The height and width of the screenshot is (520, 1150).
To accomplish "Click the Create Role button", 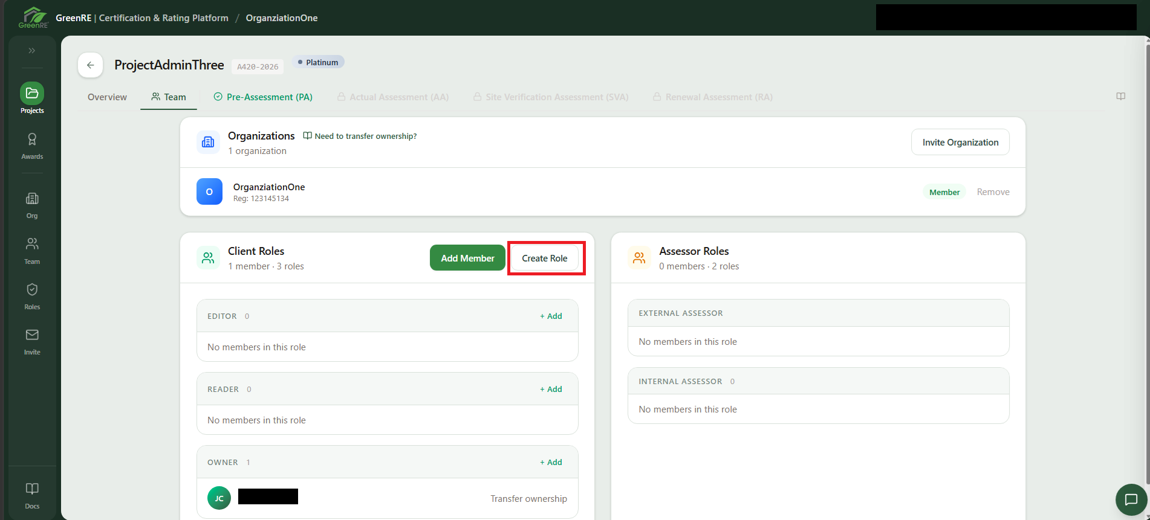I will click(545, 258).
